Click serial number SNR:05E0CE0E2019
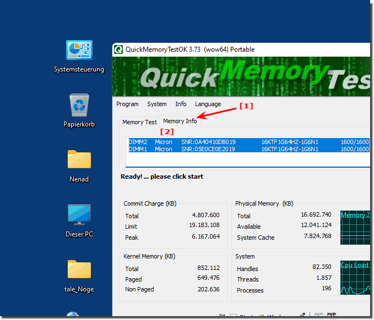Viewport: 374px width, 320px height. pos(208,149)
